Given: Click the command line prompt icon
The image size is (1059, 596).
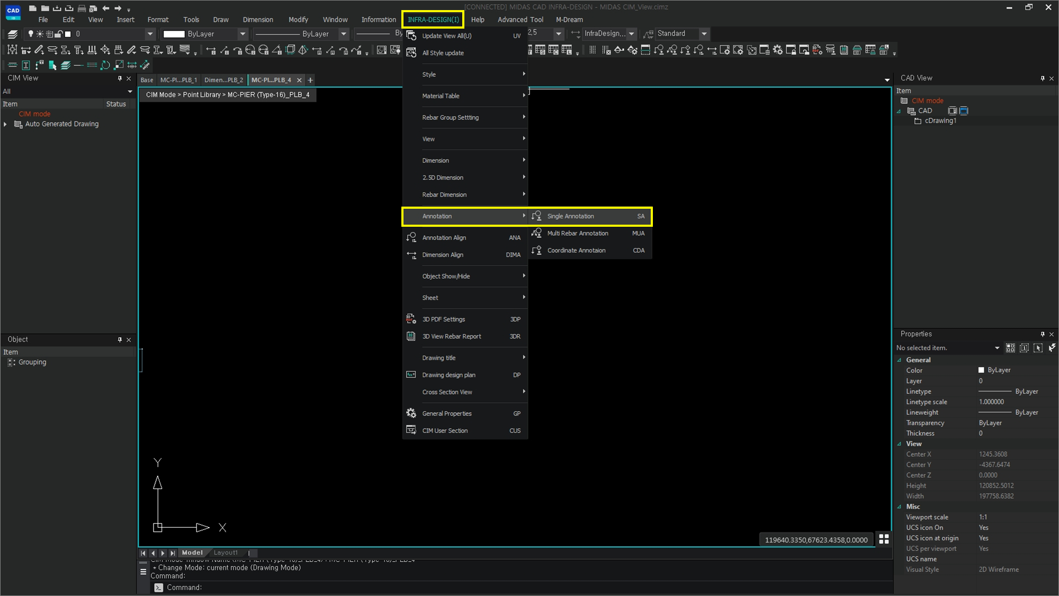Looking at the screenshot, I should 158,588.
